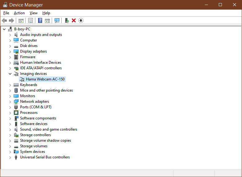242x177 pixels.
Task: Open the View menu
Action: [x=33, y=13]
